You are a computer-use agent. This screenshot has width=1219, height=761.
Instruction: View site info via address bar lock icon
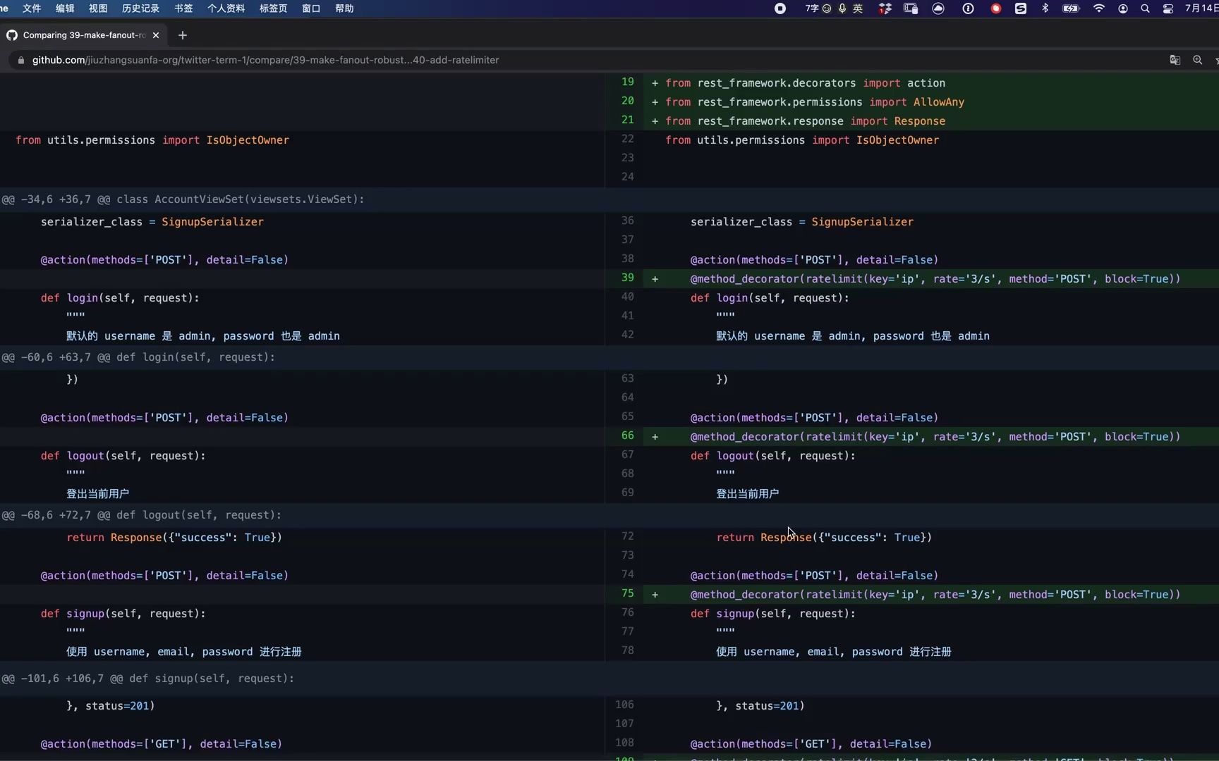pyautogui.click(x=20, y=60)
